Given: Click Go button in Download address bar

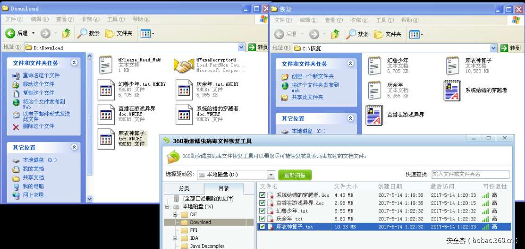Looking at the screenshot, I should [258, 48].
